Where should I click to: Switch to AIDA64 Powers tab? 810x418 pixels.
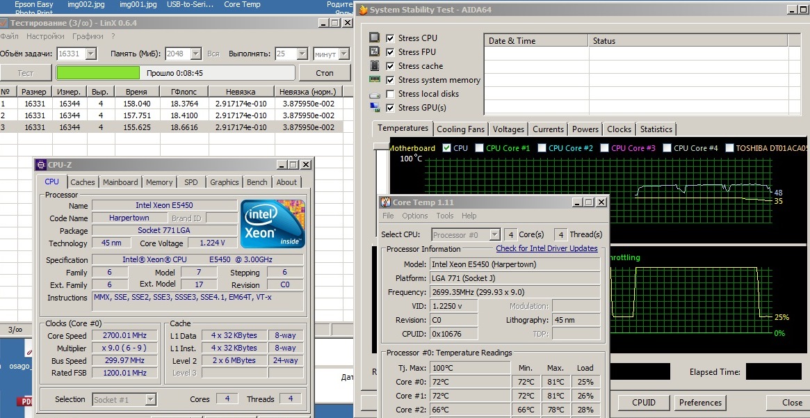coord(585,129)
